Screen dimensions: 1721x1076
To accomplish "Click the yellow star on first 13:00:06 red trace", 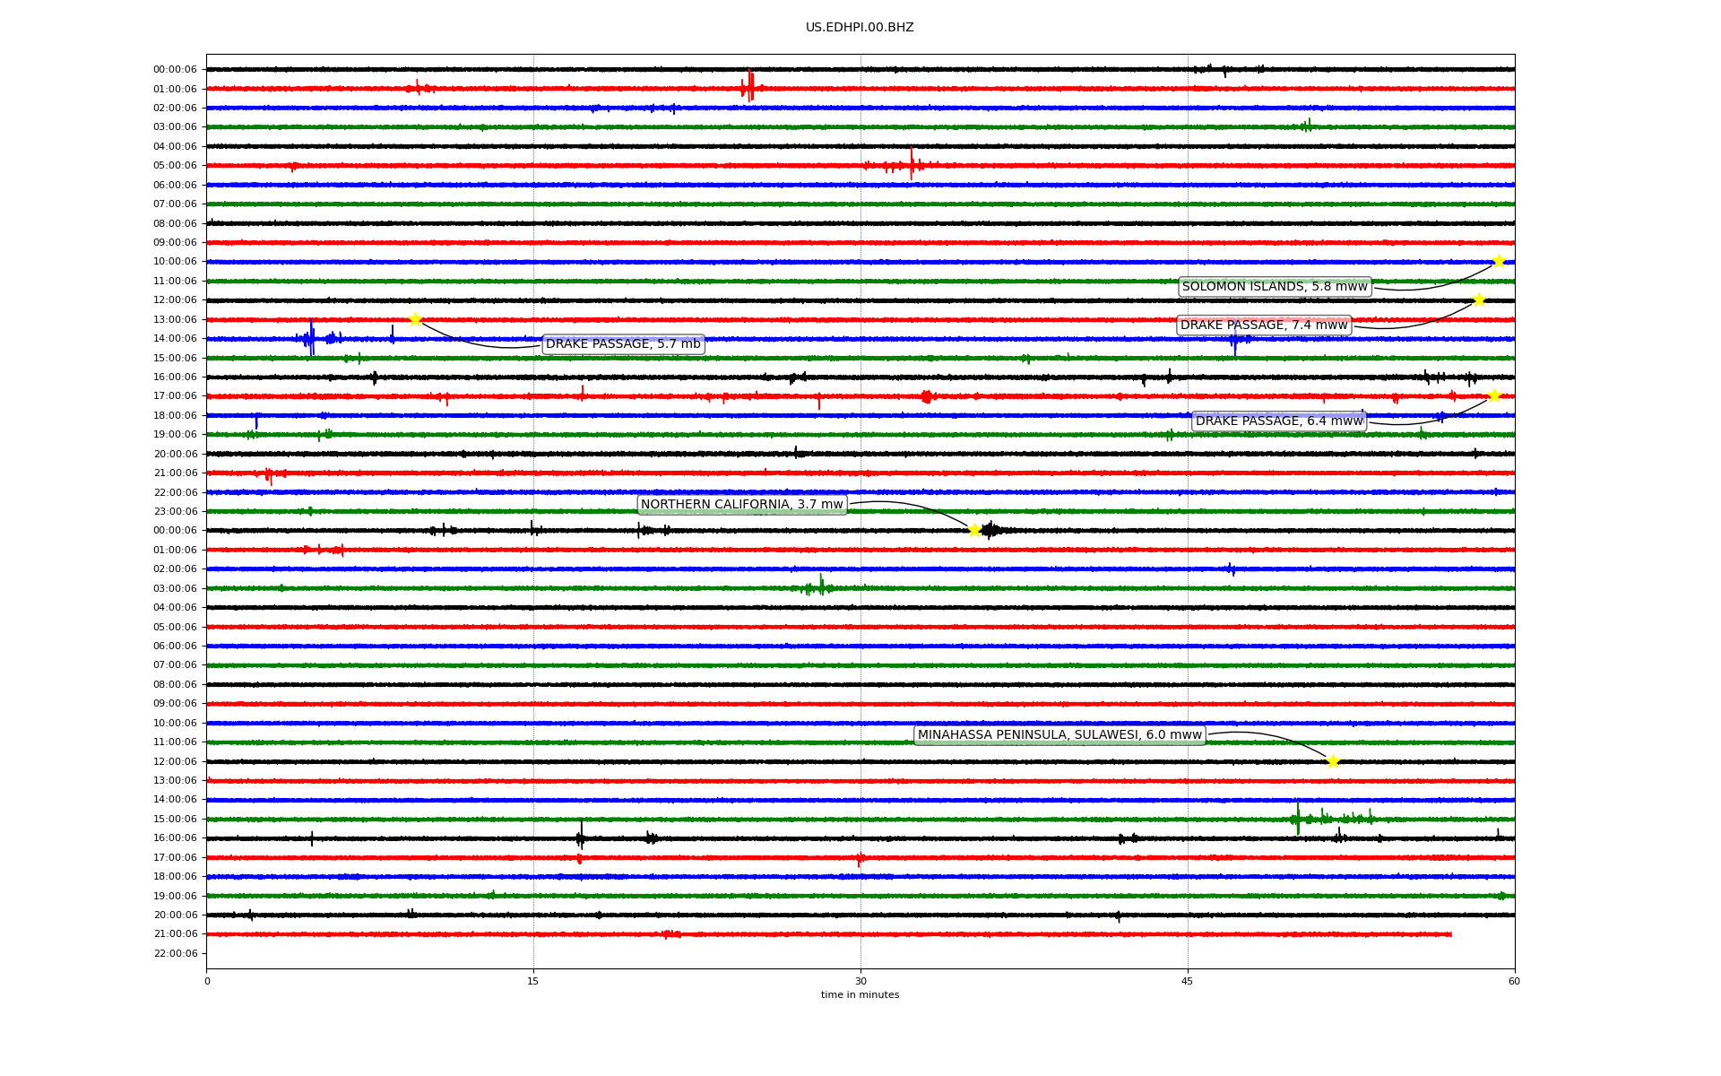I will click(415, 319).
